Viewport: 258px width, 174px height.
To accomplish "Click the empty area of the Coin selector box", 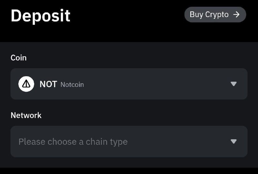I will coord(156,84).
